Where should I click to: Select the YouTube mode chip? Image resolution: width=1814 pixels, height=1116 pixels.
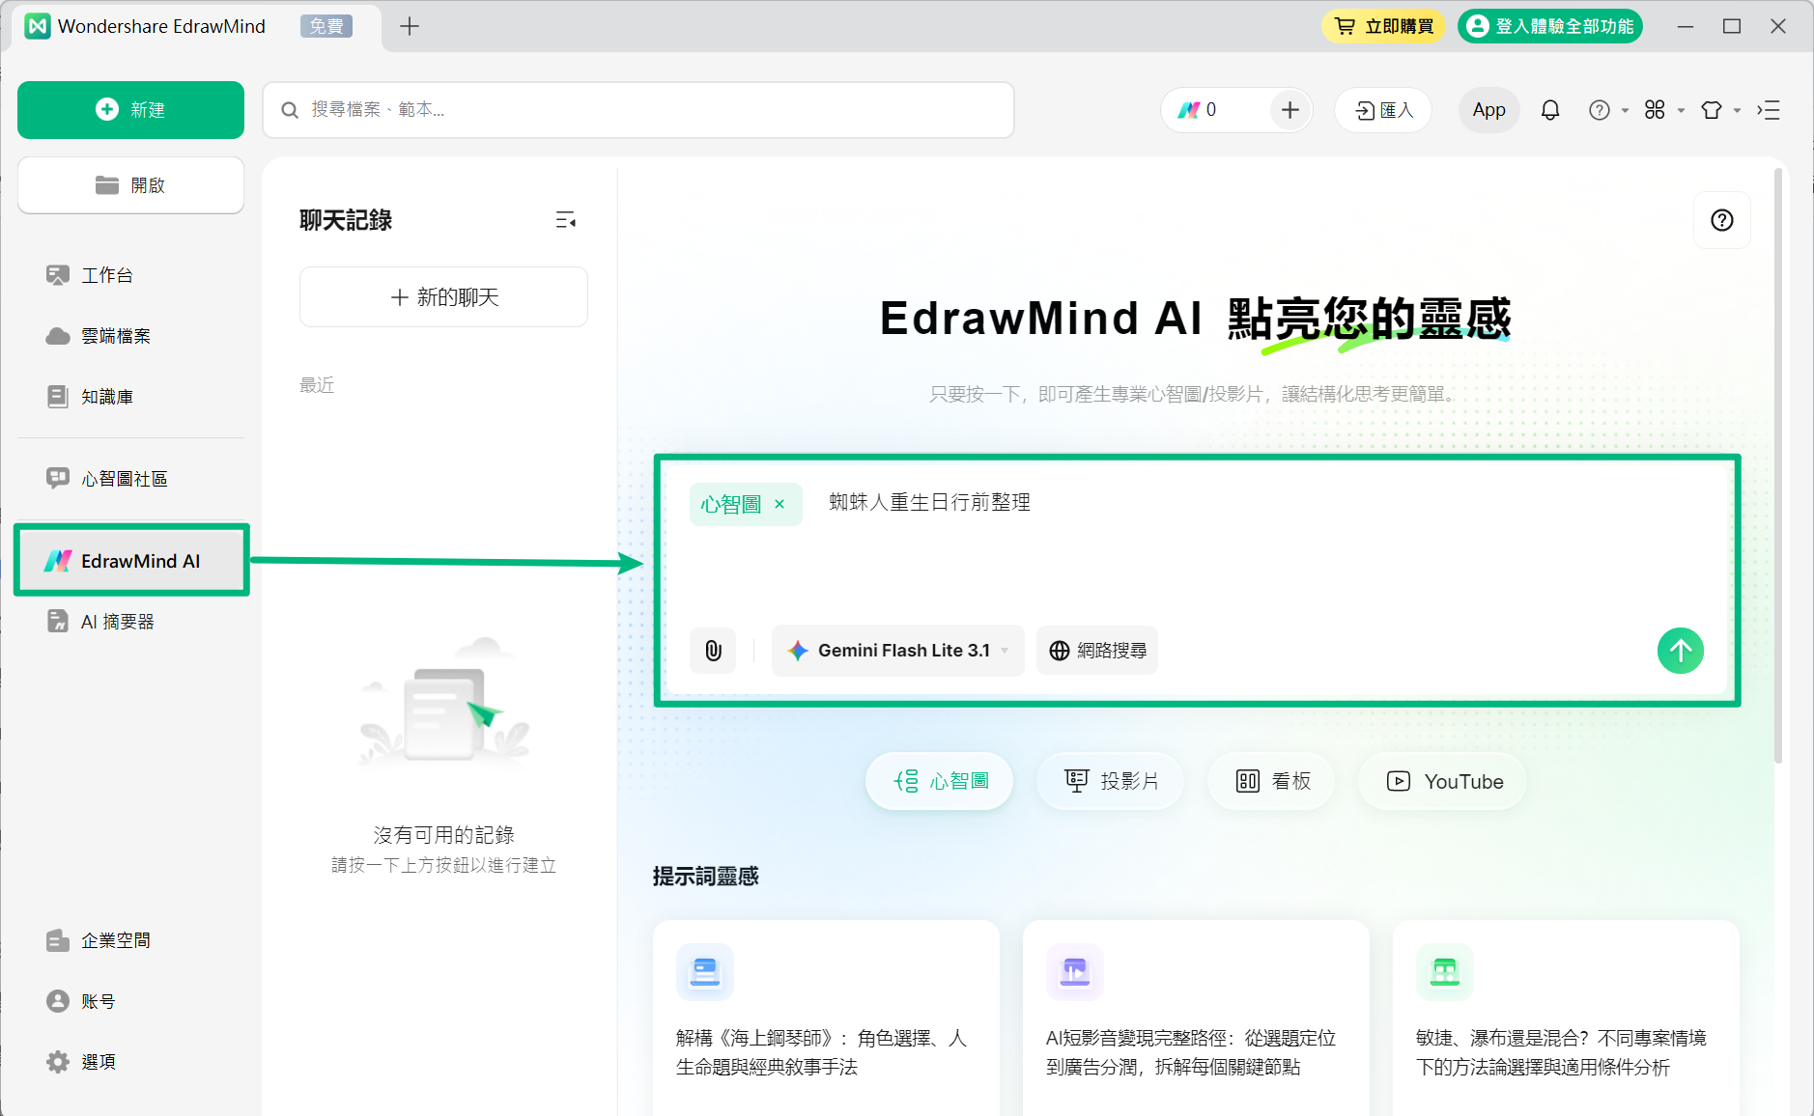pyautogui.click(x=1443, y=781)
